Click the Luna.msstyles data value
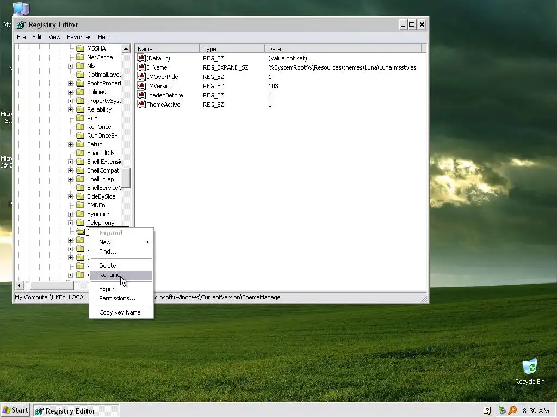 coord(342,67)
